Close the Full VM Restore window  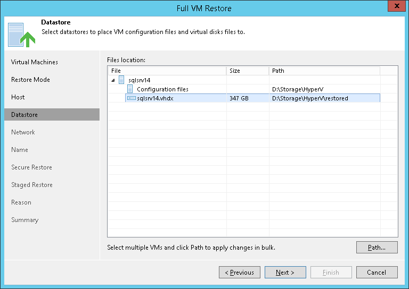pyautogui.click(x=394, y=7)
